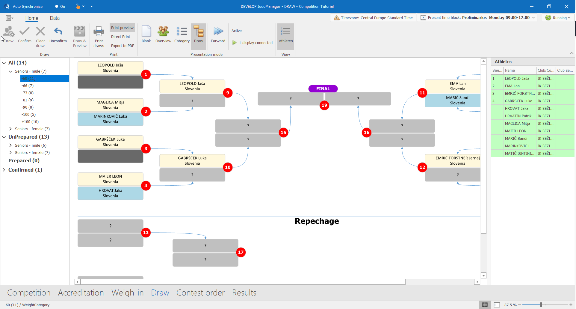Image resolution: width=576 pixels, height=309 pixels.
Task: Expand the Confirmed (1) node
Action: point(4,170)
